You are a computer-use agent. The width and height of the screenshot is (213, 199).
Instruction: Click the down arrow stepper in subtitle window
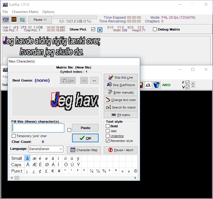pos(193,86)
